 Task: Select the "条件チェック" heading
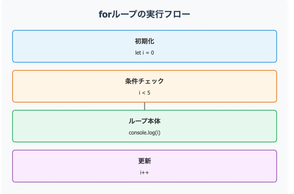tap(144, 81)
